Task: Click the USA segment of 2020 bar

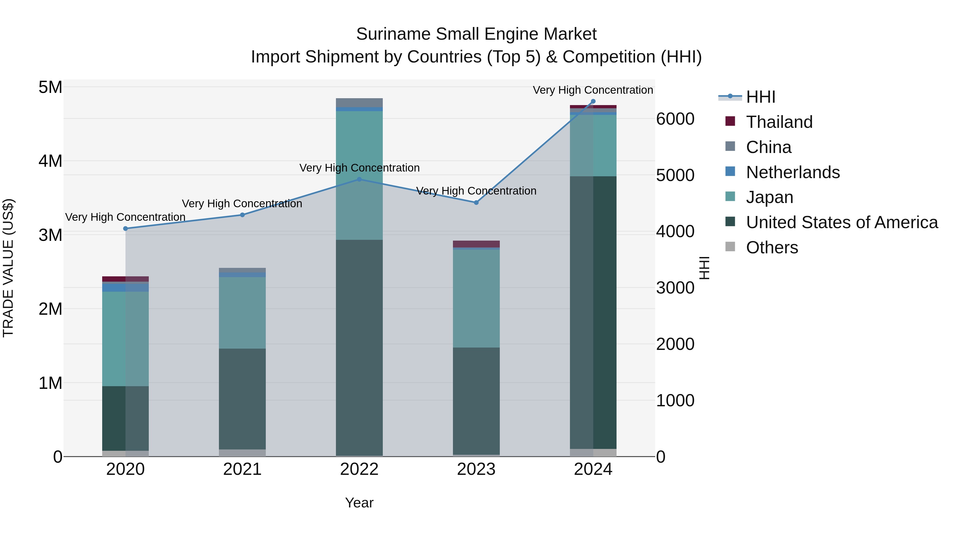Action: point(125,418)
